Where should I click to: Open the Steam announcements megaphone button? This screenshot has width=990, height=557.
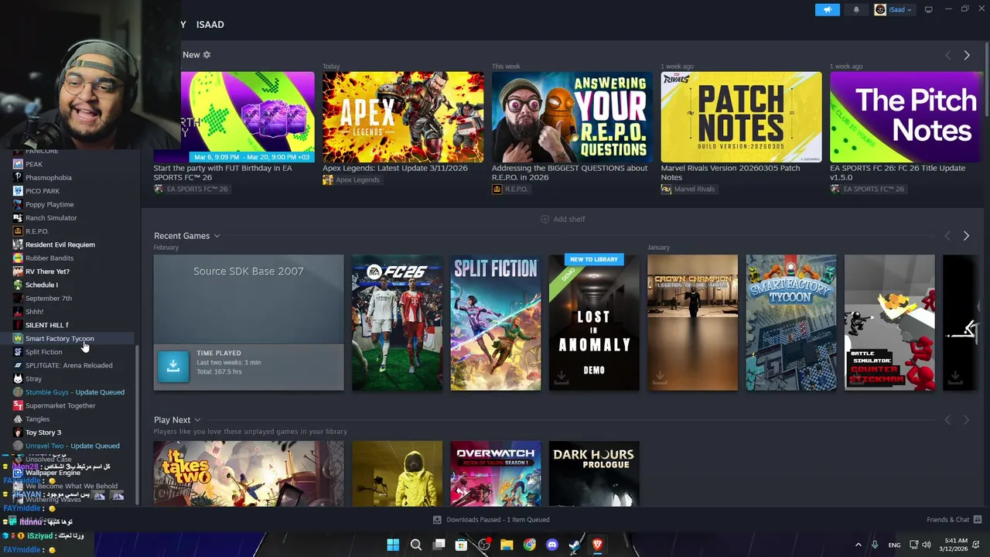click(x=827, y=9)
